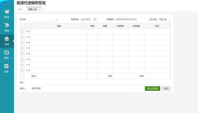
Task: Delete row 4 with trash icon
Action: point(29,48)
